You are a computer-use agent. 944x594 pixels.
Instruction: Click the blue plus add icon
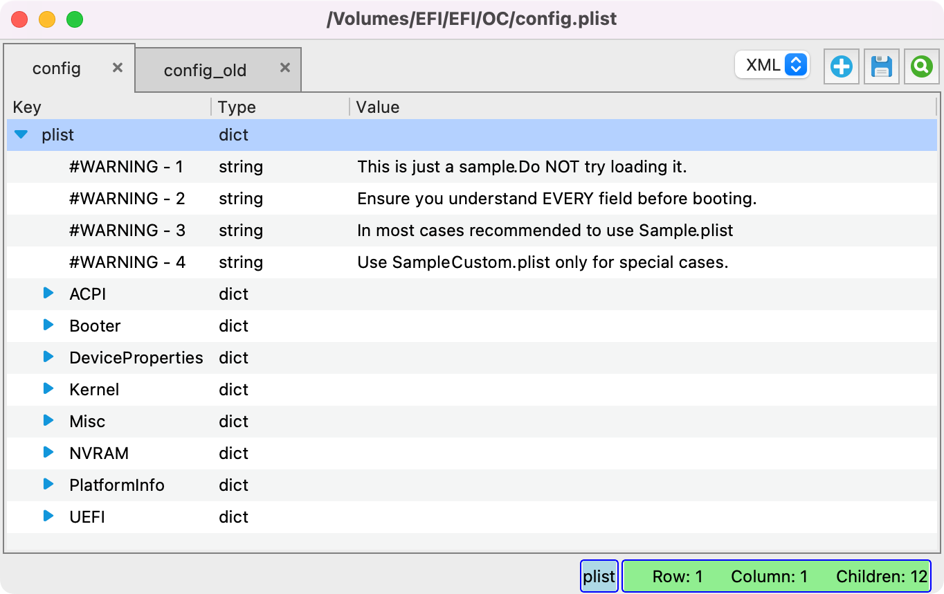[x=842, y=66]
